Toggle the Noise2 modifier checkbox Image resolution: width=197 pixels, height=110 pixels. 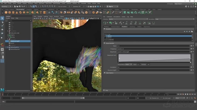105,36
